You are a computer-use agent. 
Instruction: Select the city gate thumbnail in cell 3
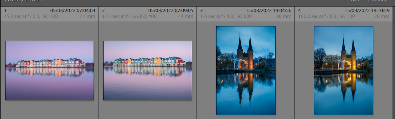pos(246,70)
